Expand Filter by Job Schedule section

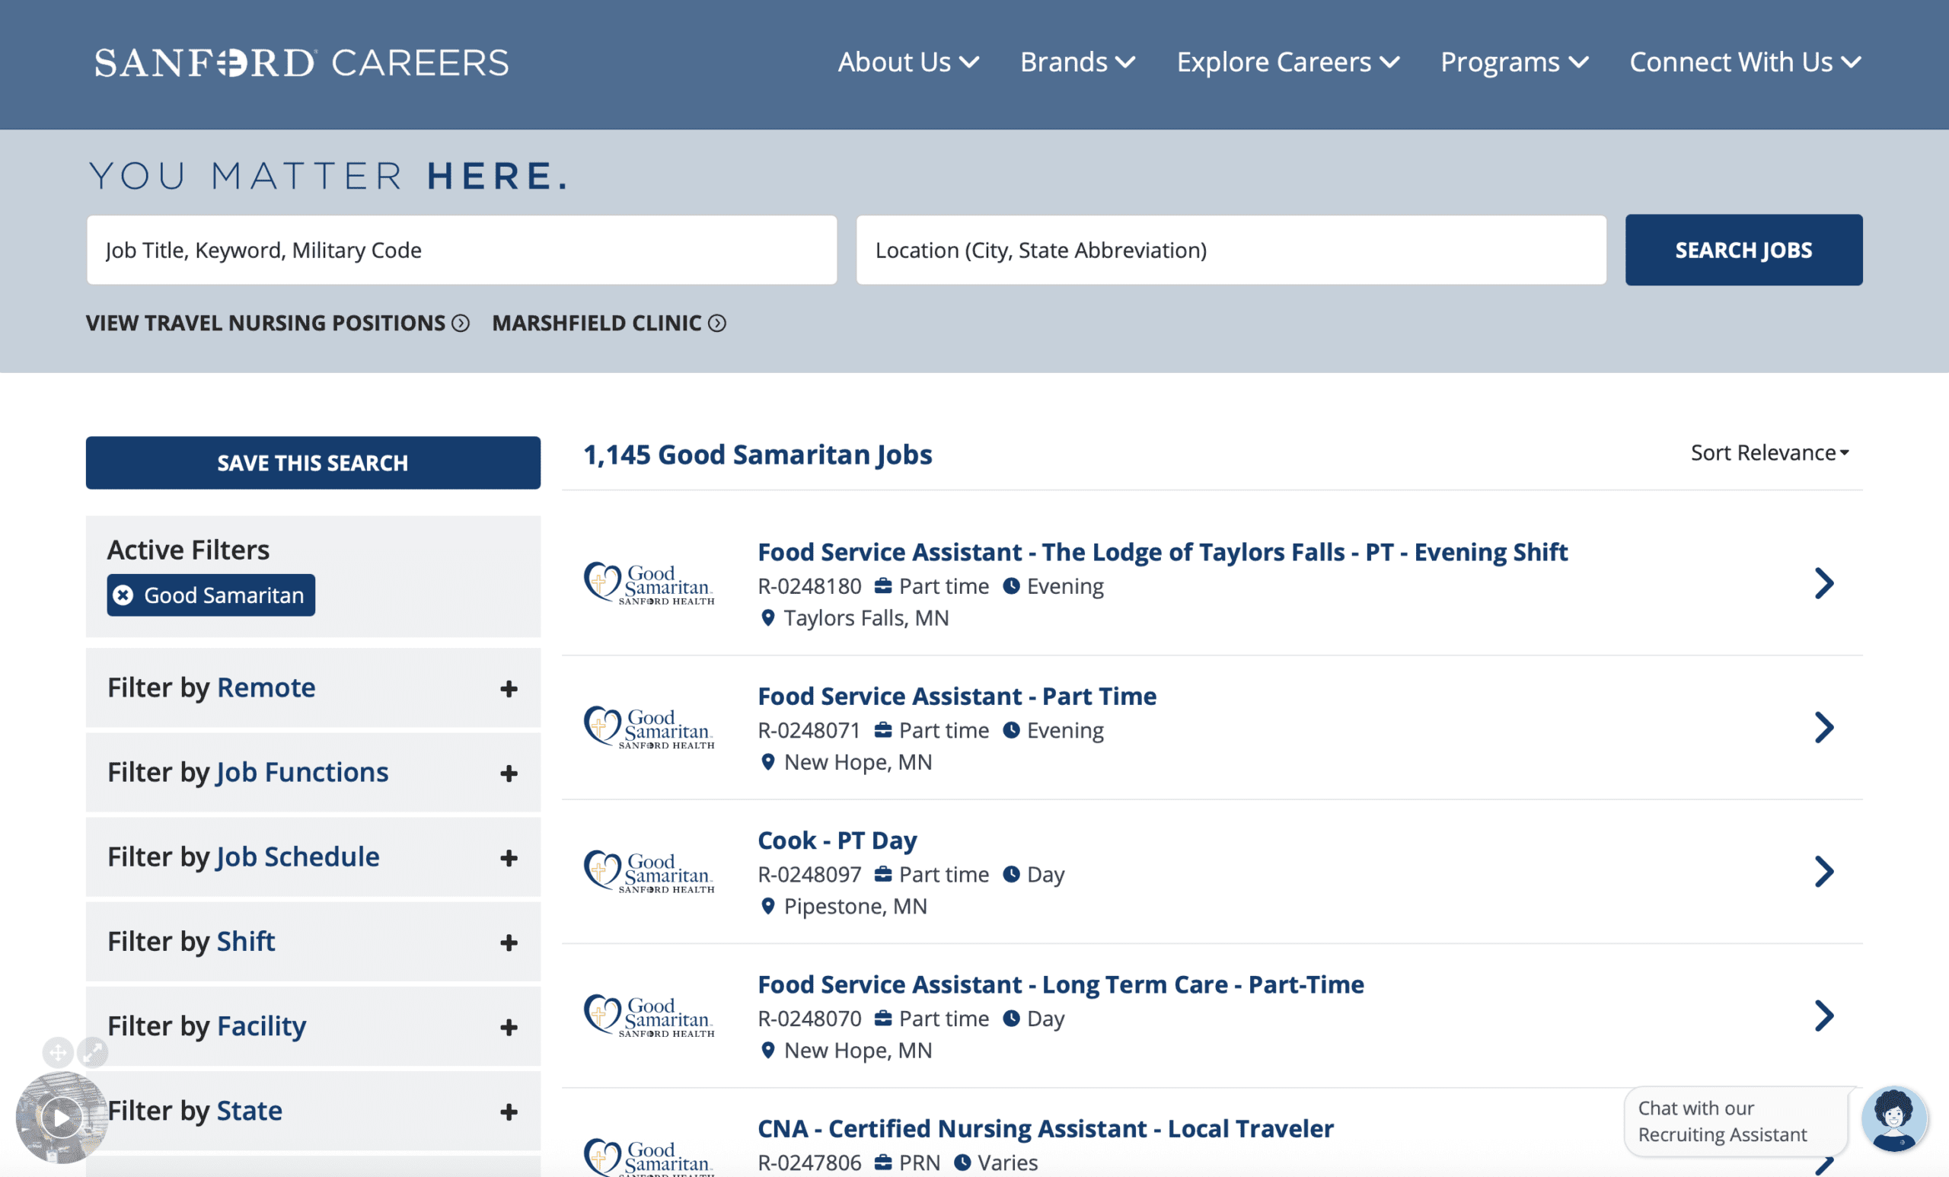pos(509,857)
